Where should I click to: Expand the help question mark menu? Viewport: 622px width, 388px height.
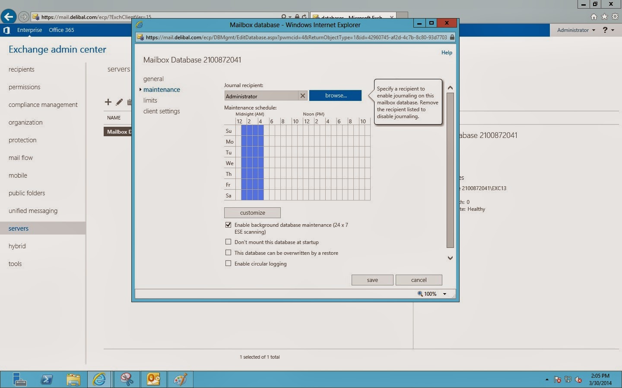(x=608, y=30)
